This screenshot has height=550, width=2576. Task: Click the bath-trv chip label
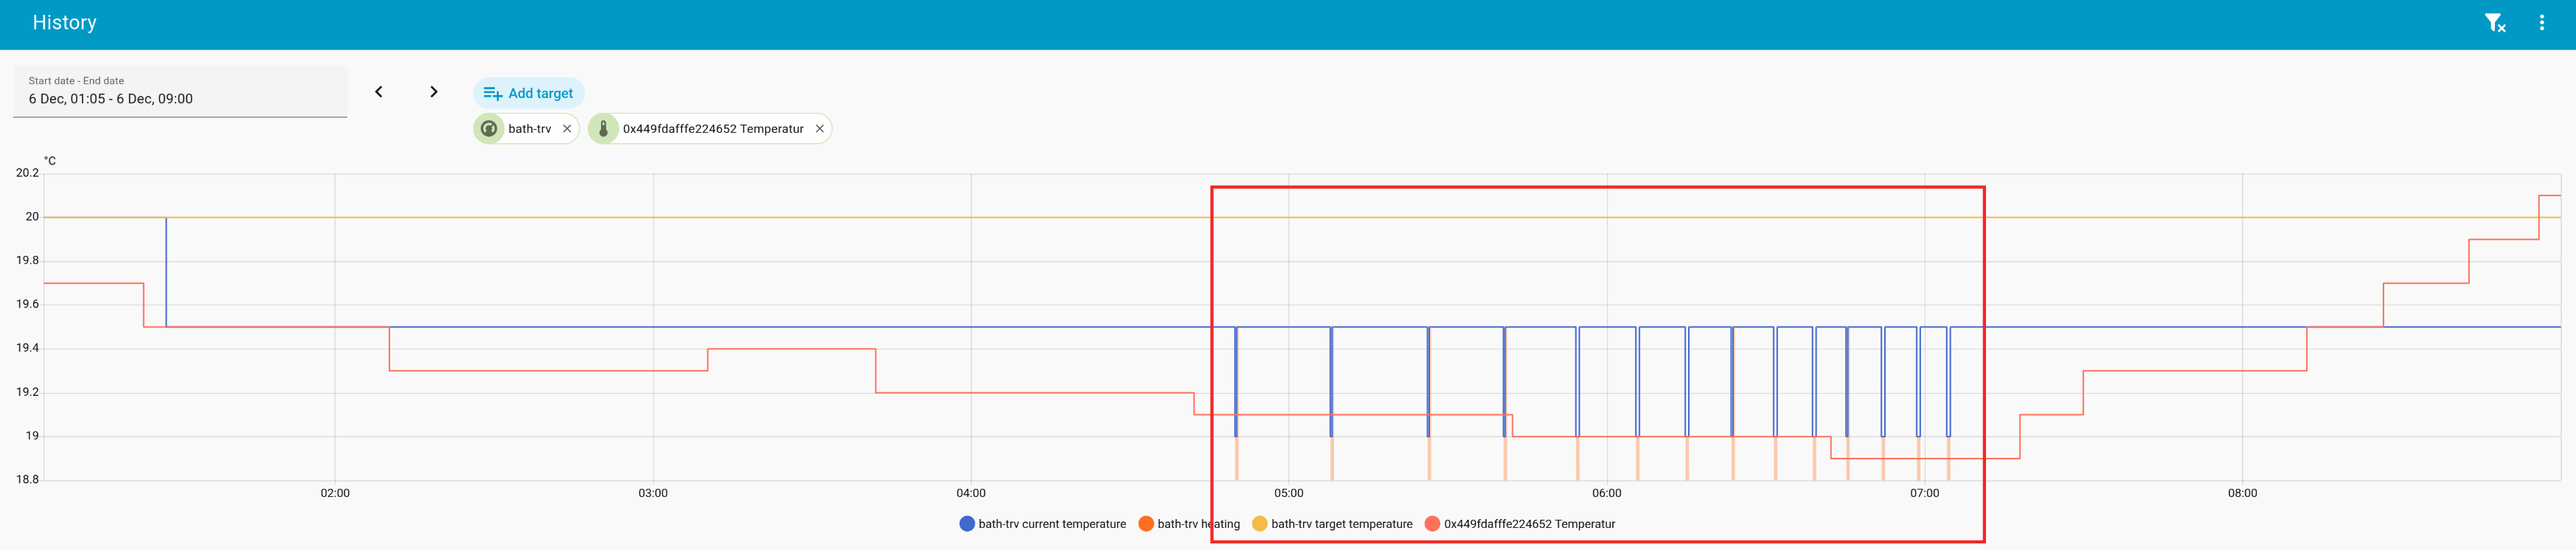pyautogui.click(x=529, y=129)
